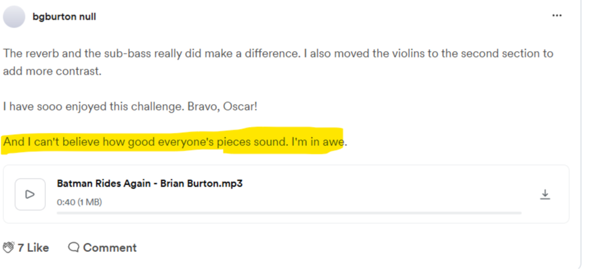600x269 pixels.
Task: Click the clapping hands like icon
Action: coord(9,247)
